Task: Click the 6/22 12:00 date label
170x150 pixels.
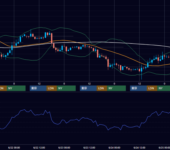Action: pos(39,147)
